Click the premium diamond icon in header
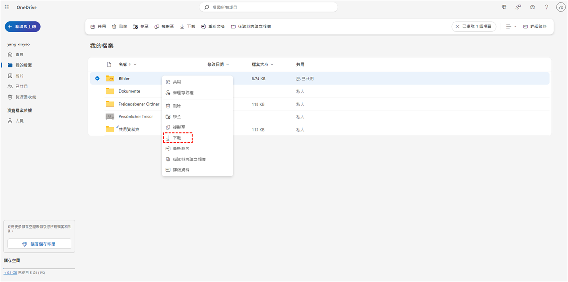Screen dimensions: 568x282 (504, 7)
